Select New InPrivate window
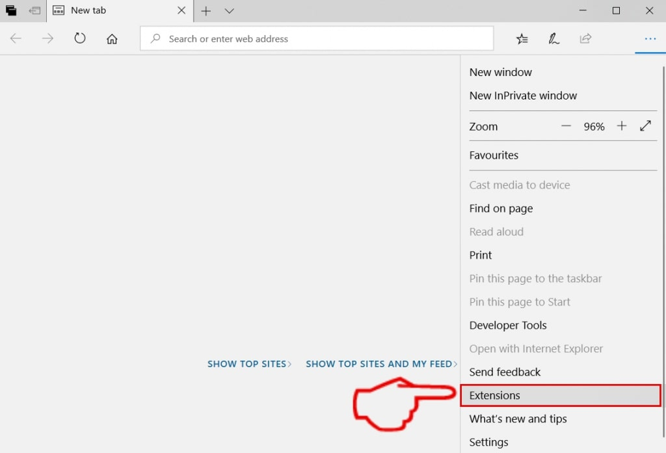 pos(563,96)
